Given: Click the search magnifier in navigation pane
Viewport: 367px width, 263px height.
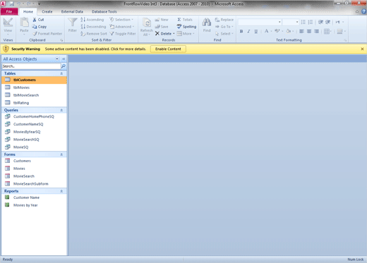Looking at the screenshot, I should 64,66.
